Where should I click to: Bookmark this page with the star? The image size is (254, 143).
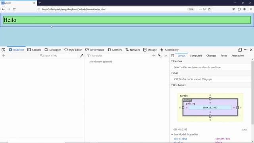click(210, 9)
